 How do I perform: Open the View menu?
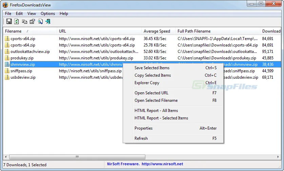pyautogui.click(x=32, y=14)
